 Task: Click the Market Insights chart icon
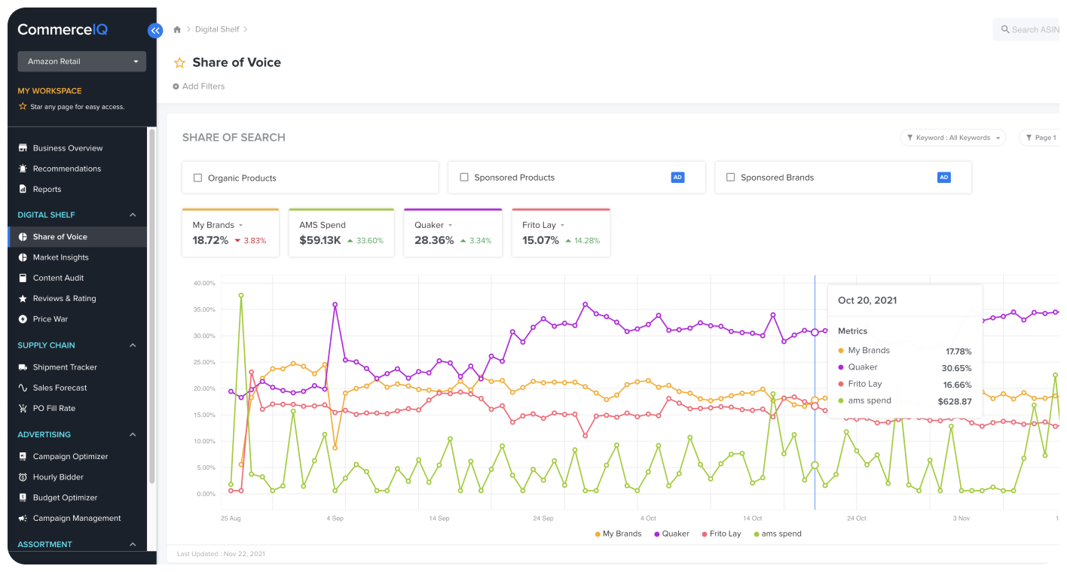click(23, 257)
